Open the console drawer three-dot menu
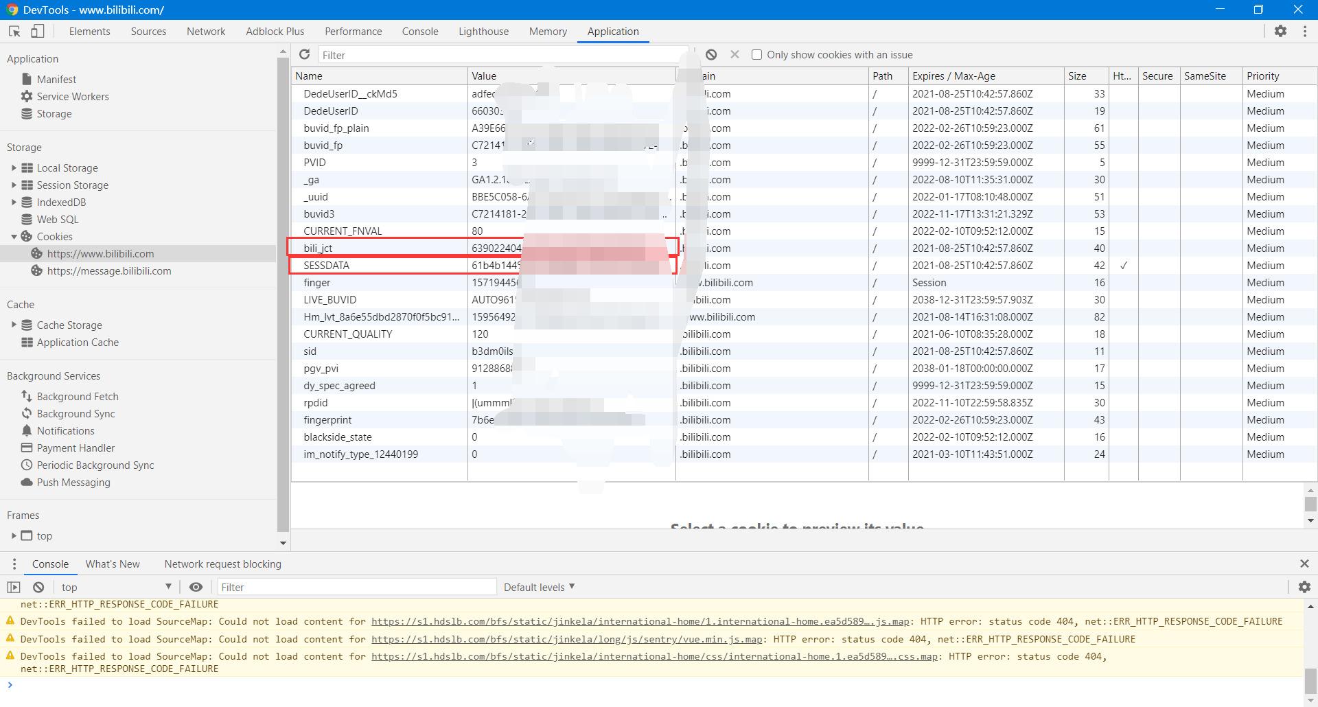1318x707 pixels. pos(14,564)
